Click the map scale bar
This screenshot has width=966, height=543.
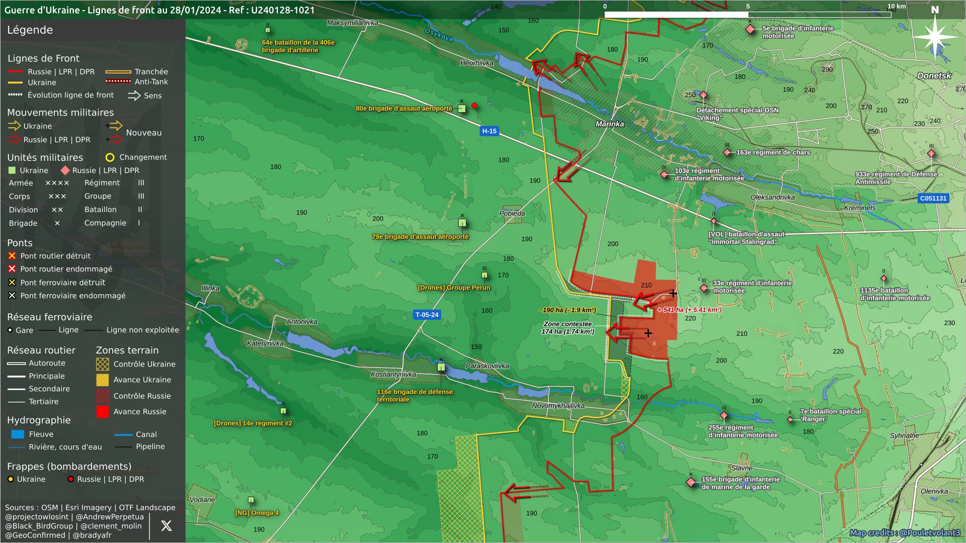click(748, 15)
